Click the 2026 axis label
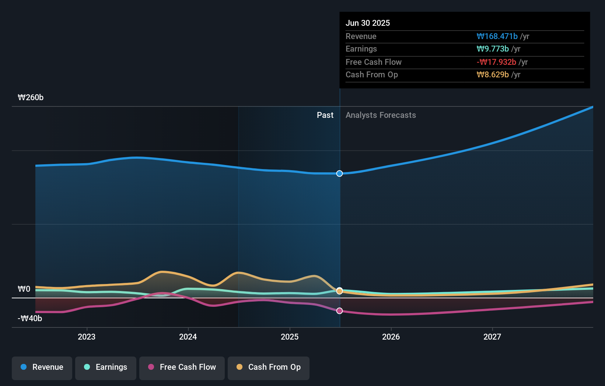This screenshot has width=605, height=386. [x=391, y=337]
